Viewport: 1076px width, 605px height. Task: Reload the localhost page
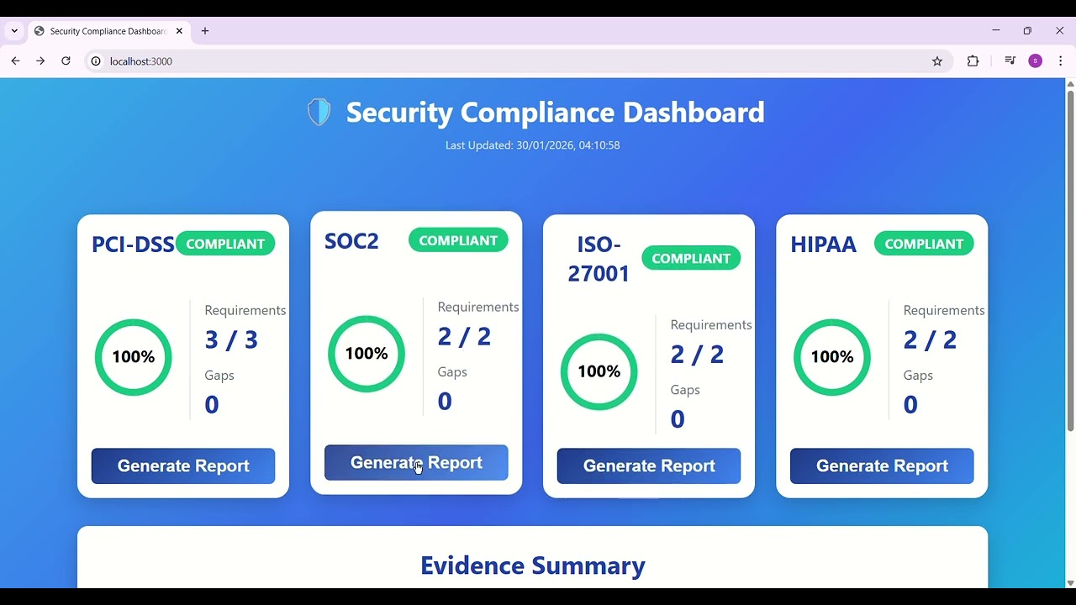66,61
